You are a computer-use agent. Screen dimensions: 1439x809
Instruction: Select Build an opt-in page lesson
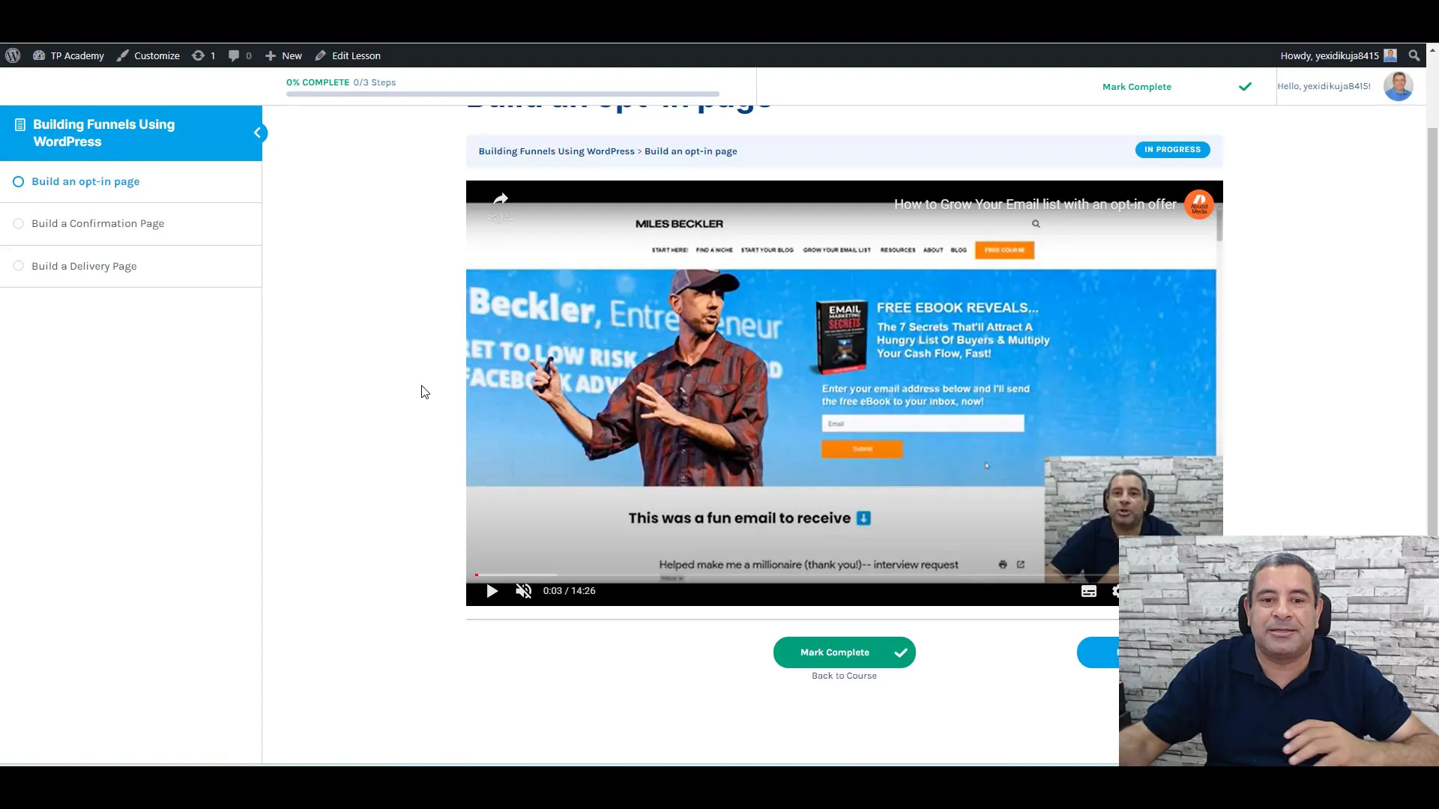pos(85,181)
